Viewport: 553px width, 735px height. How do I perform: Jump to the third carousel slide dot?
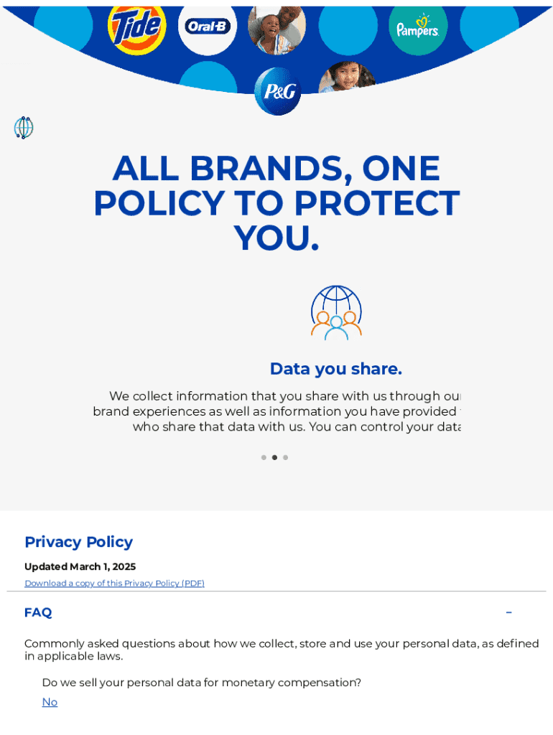285,457
